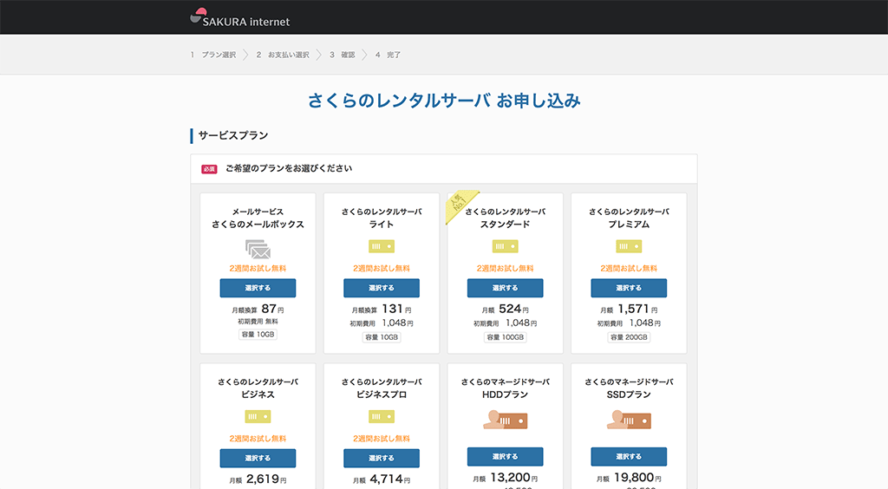888x489 pixels.
Task: Click 初期費用 1,048円 on ライト card
Action: click(382, 323)
